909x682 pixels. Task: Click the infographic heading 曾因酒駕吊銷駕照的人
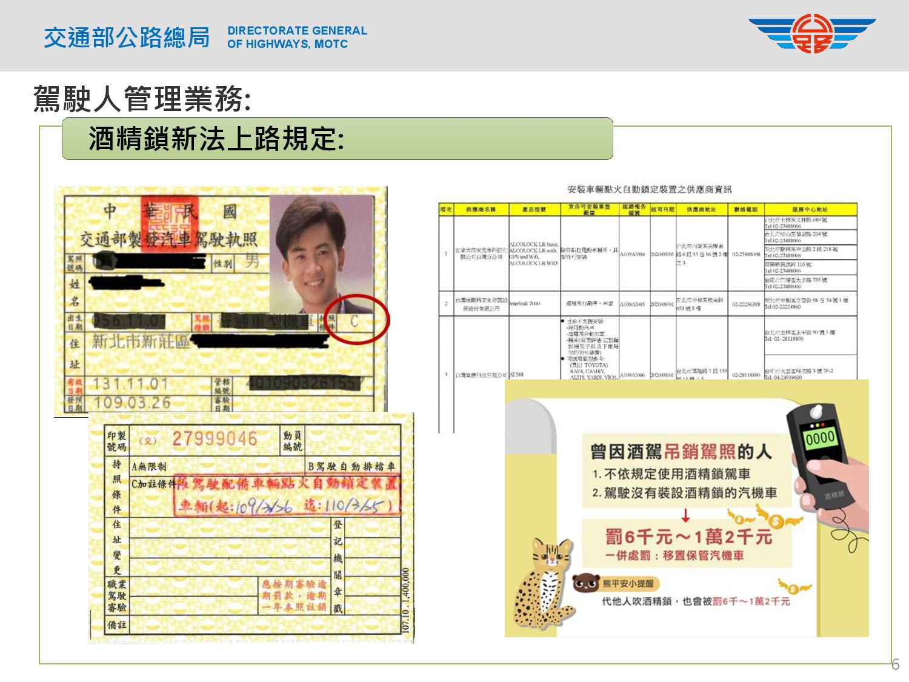(681, 452)
